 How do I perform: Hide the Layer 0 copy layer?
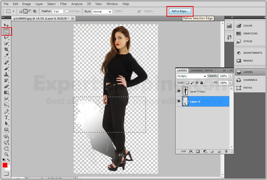coord(179,91)
